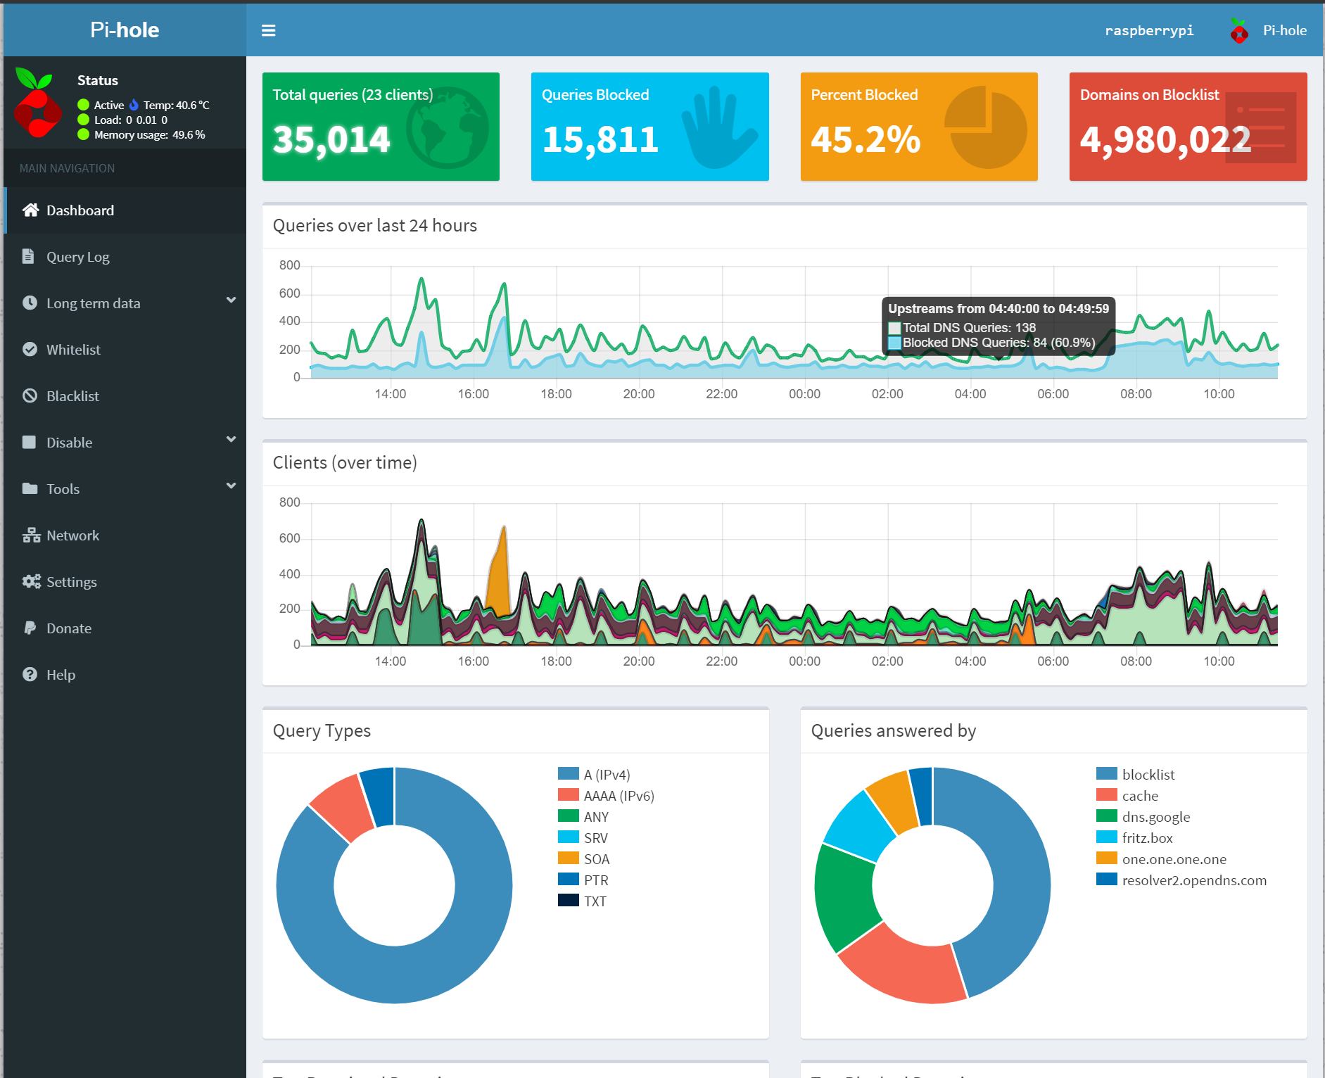Open the Help link in sidebar
Viewport: 1325px width, 1078px height.
coord(125,675)
